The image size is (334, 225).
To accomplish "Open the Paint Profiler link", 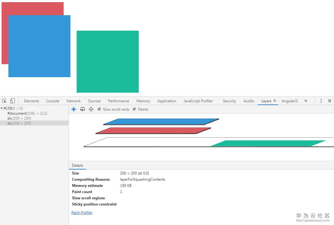I will click(x=82, y=213).
